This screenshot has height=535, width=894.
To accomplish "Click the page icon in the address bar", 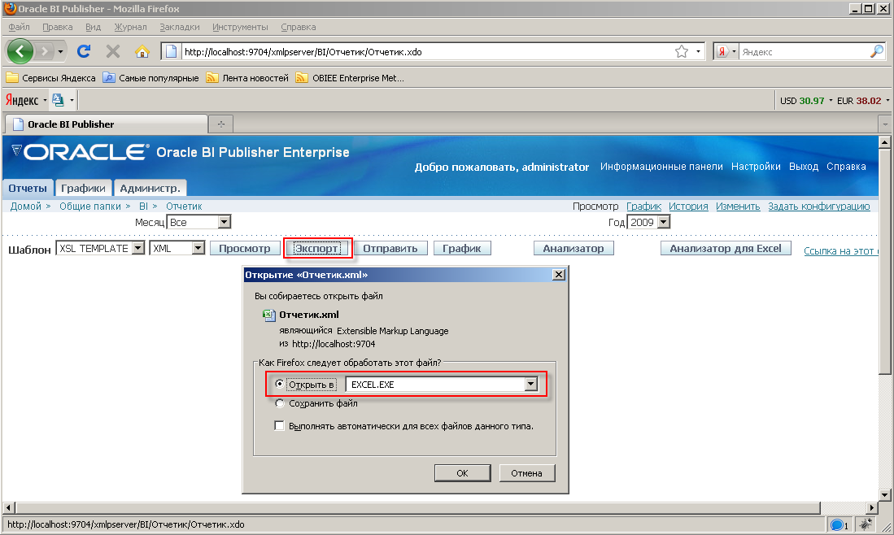I will click(x=171, y=52).
